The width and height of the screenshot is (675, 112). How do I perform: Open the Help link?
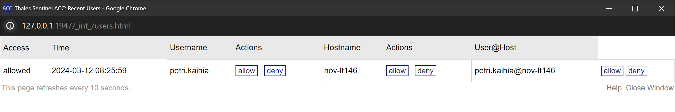[614, 88]
